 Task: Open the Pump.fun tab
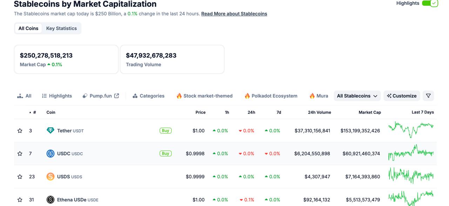[x=101, y=96]
